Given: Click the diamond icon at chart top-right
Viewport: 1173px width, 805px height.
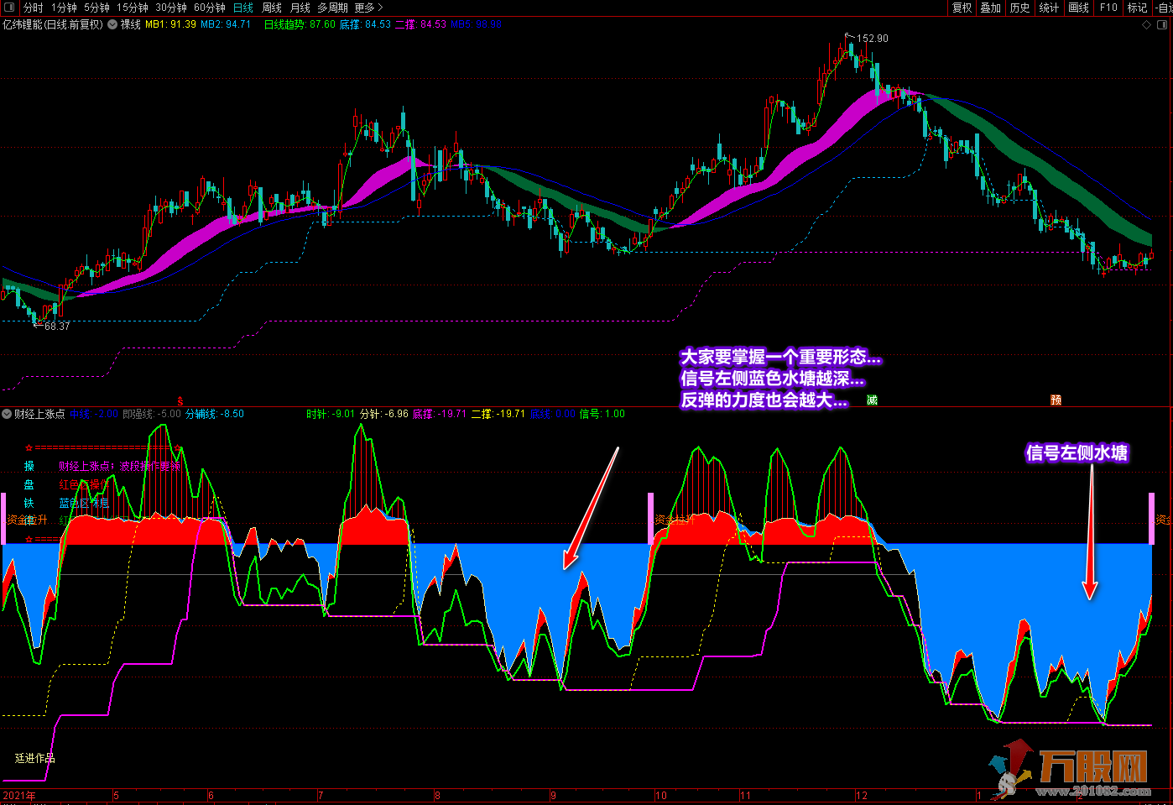Looking at the screenshot, I should 1147,25.
